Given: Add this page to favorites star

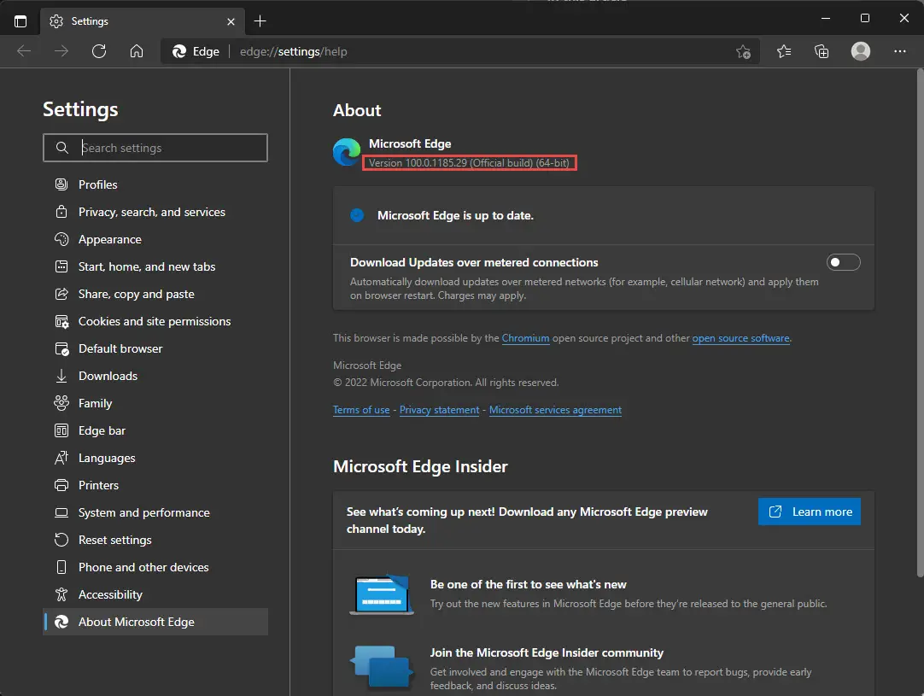Looking at the screenshot, I should [743, 52].
